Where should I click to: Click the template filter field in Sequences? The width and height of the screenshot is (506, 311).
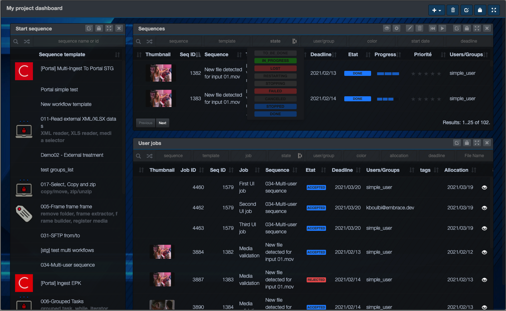click(x=227, y=41)
